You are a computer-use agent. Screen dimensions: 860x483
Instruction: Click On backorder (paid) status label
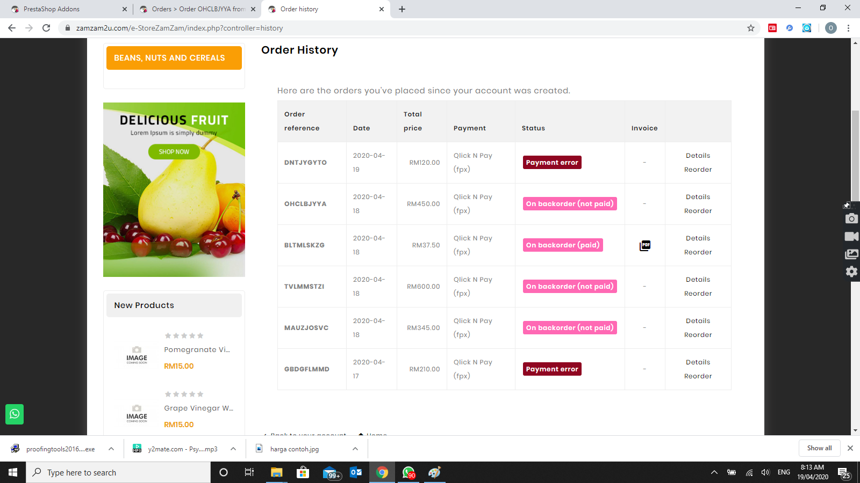click(563, 245)
